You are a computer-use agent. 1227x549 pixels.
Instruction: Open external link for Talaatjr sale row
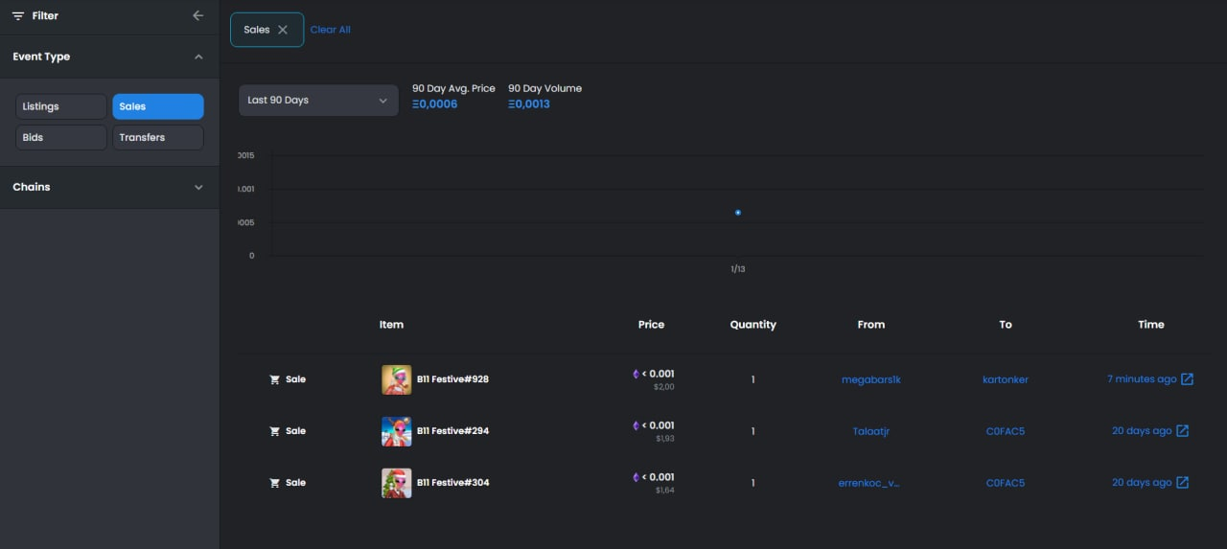click(x=1182, y=431)
